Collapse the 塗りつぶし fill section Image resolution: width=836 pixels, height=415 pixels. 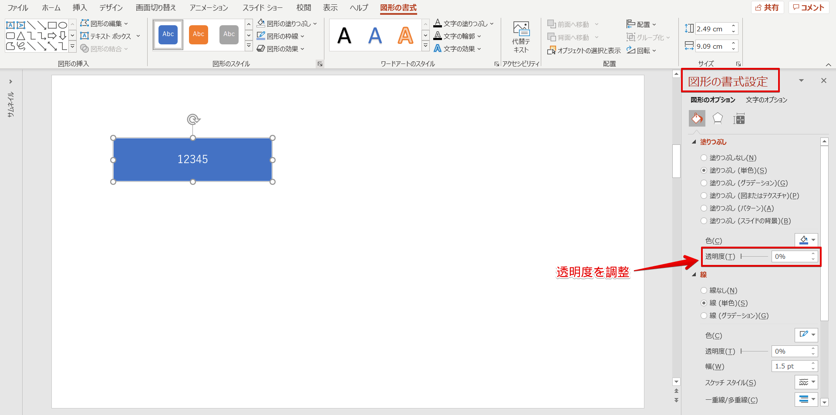[694, 142]
